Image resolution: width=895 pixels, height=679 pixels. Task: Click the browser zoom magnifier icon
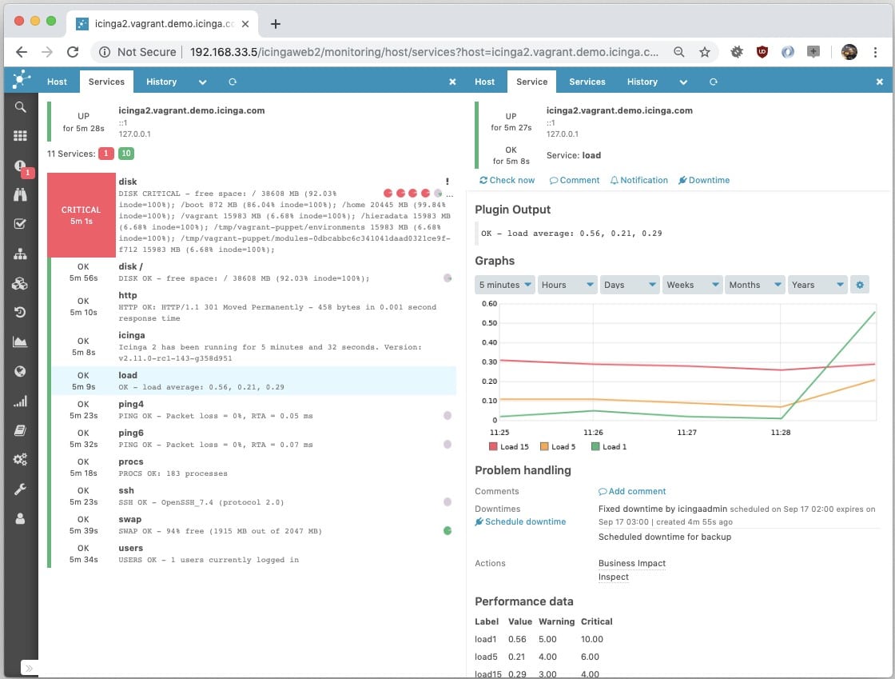click(x=678, y=52)
